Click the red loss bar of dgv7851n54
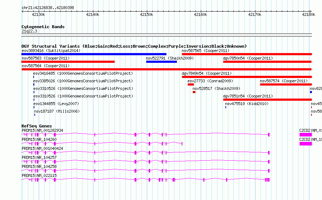Screen dimensions: 322x200 (x=267, y=100)
